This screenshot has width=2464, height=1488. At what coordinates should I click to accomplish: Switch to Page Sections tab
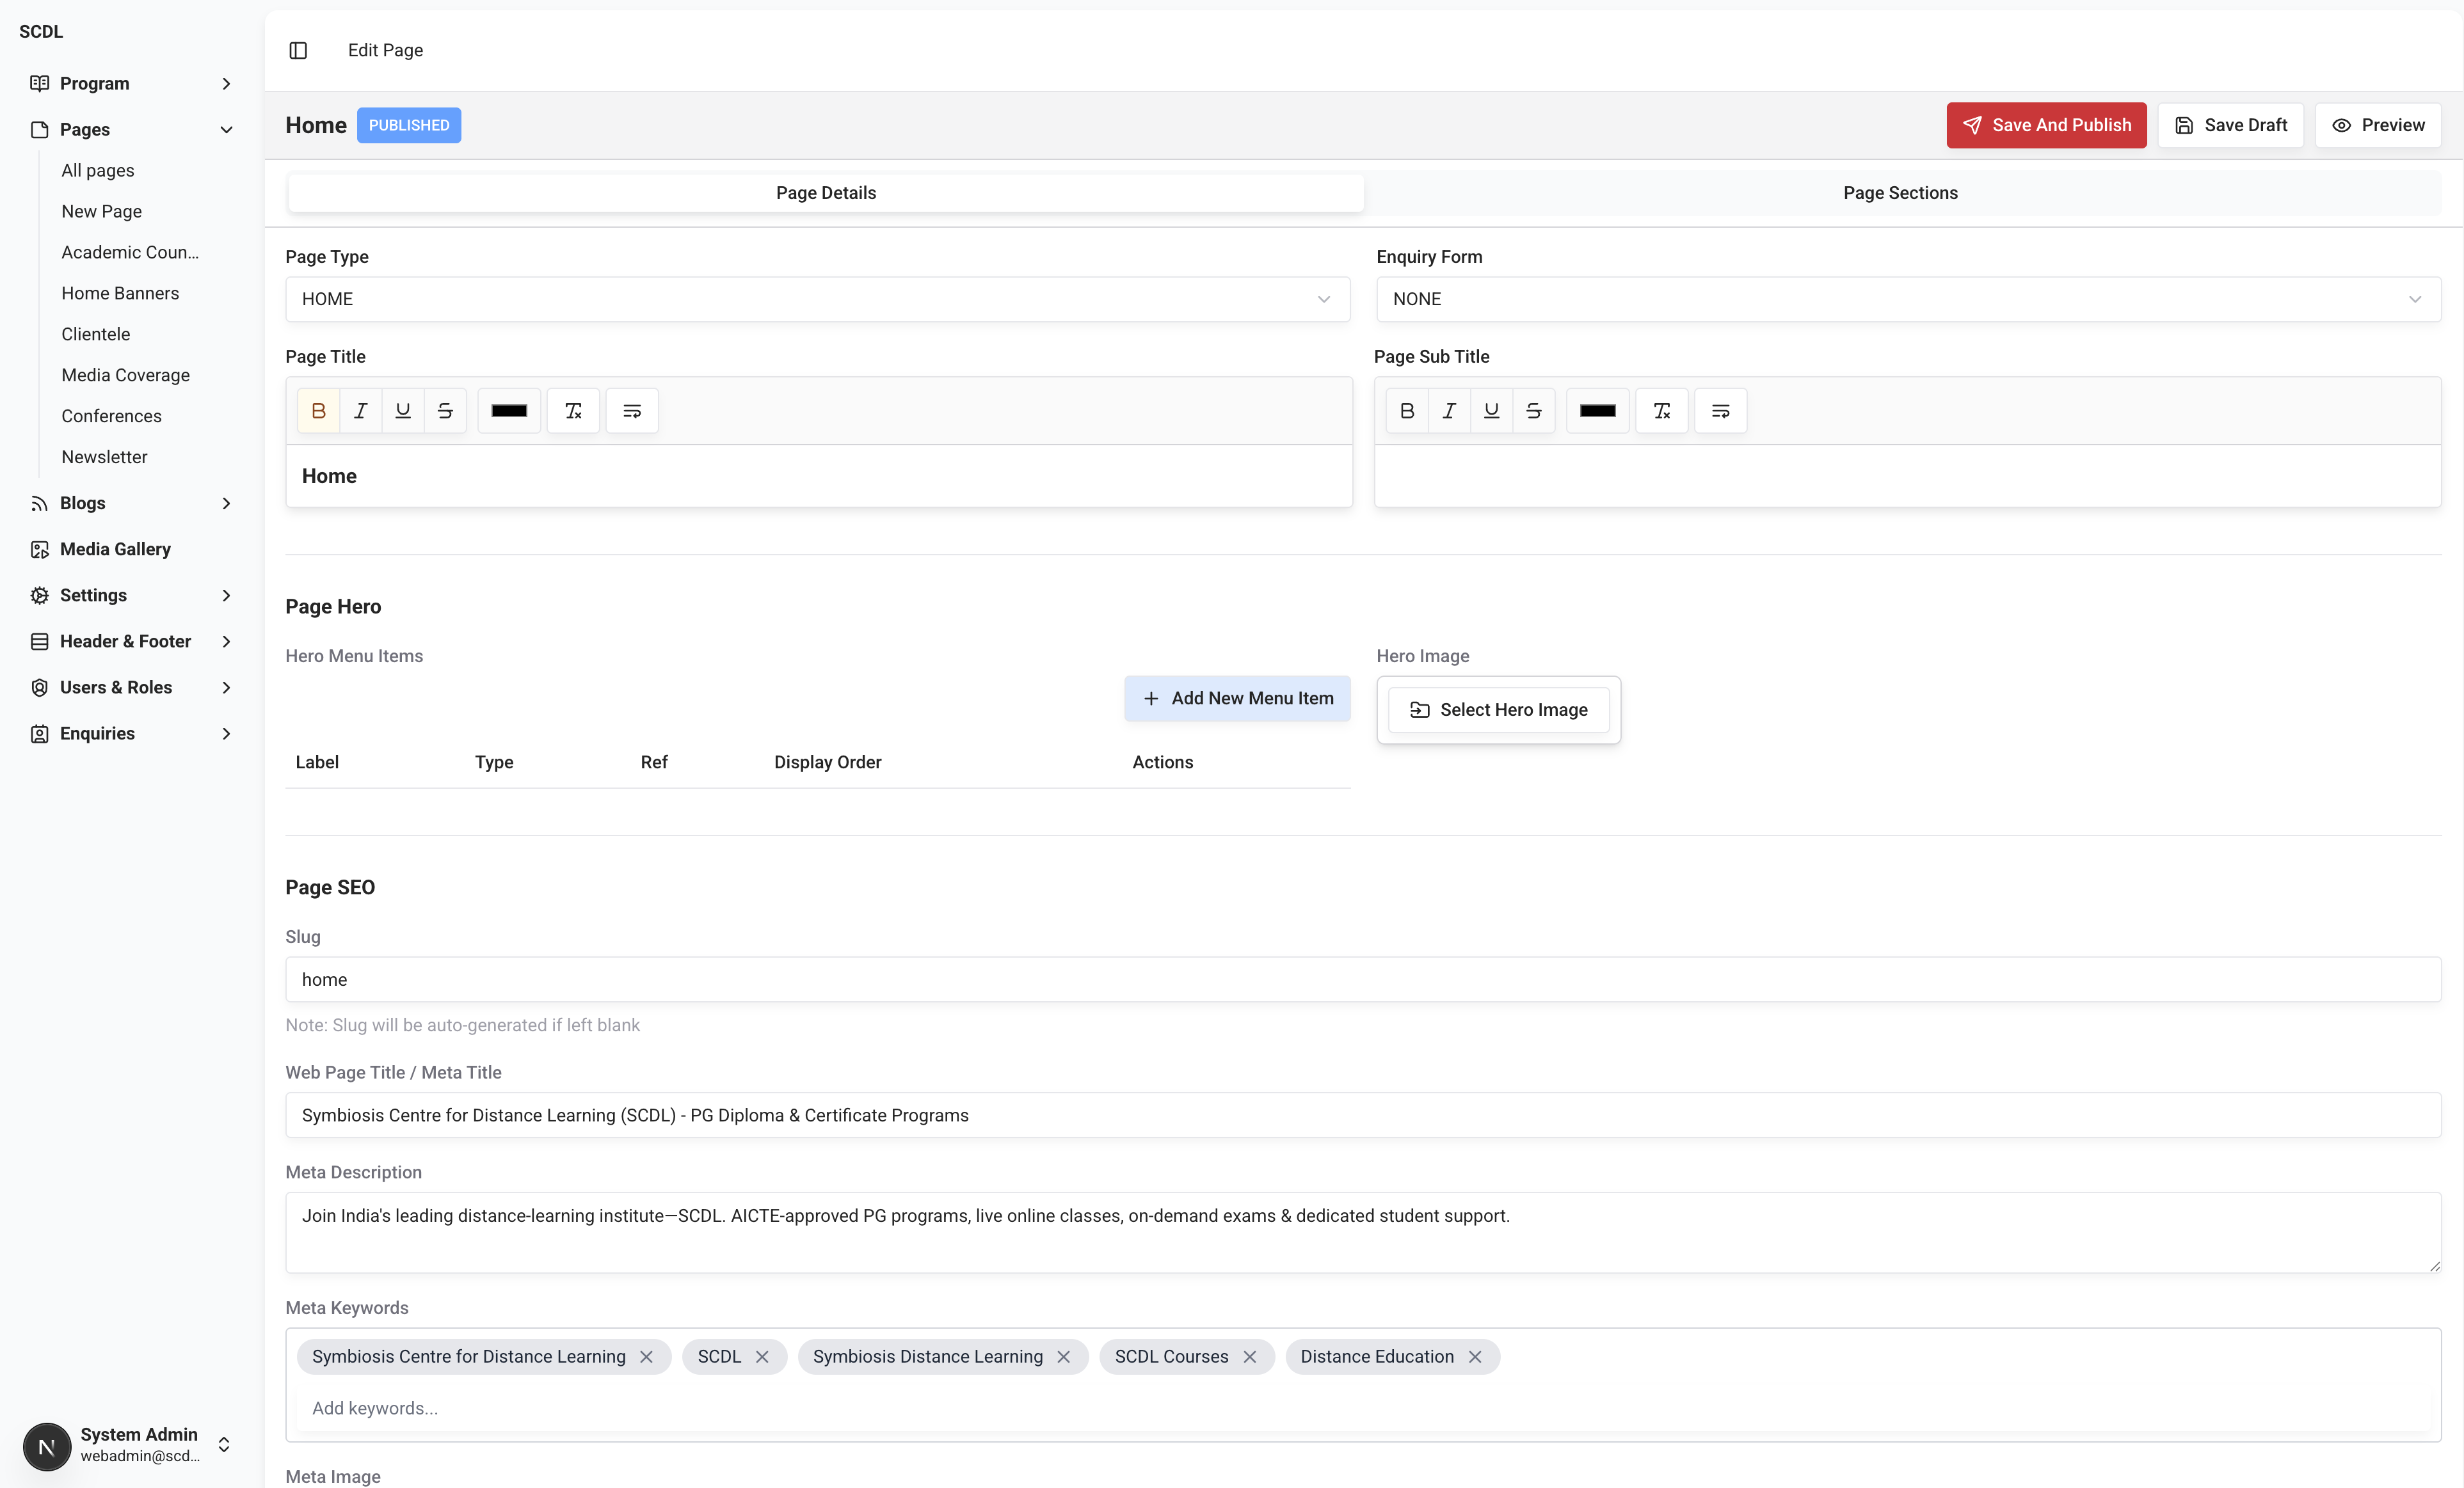point(1900,193)
